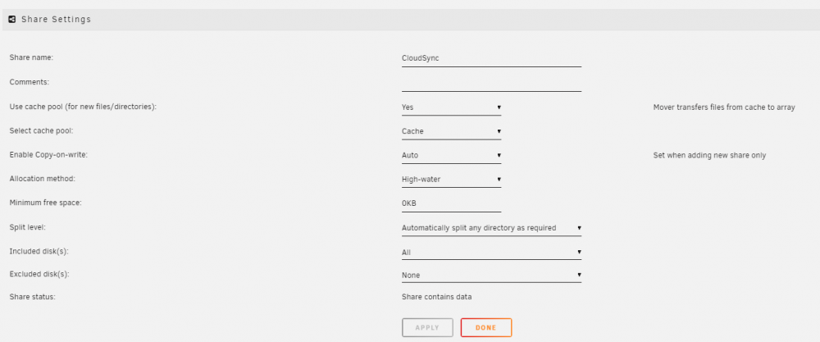
Task: Click 'Set when adding new share only' note
Action: [x=709, y=155]
